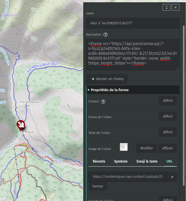This screenshot has height=201, width=186.
Task: Click into the name text field
Action: click(x=132, y=23)
